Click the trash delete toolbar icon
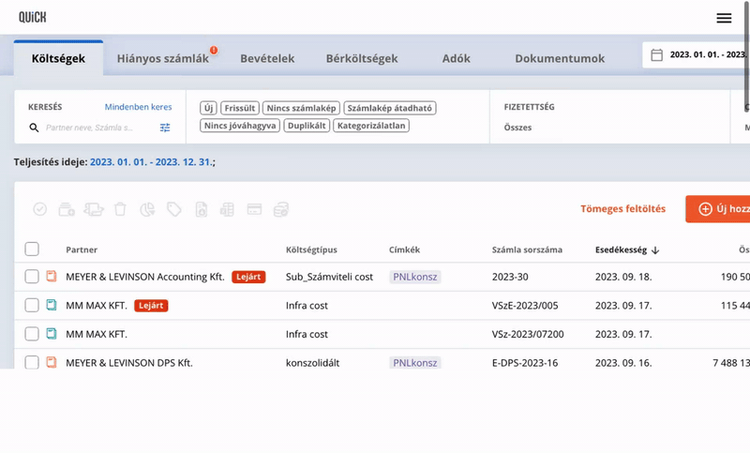 [120, 209]
